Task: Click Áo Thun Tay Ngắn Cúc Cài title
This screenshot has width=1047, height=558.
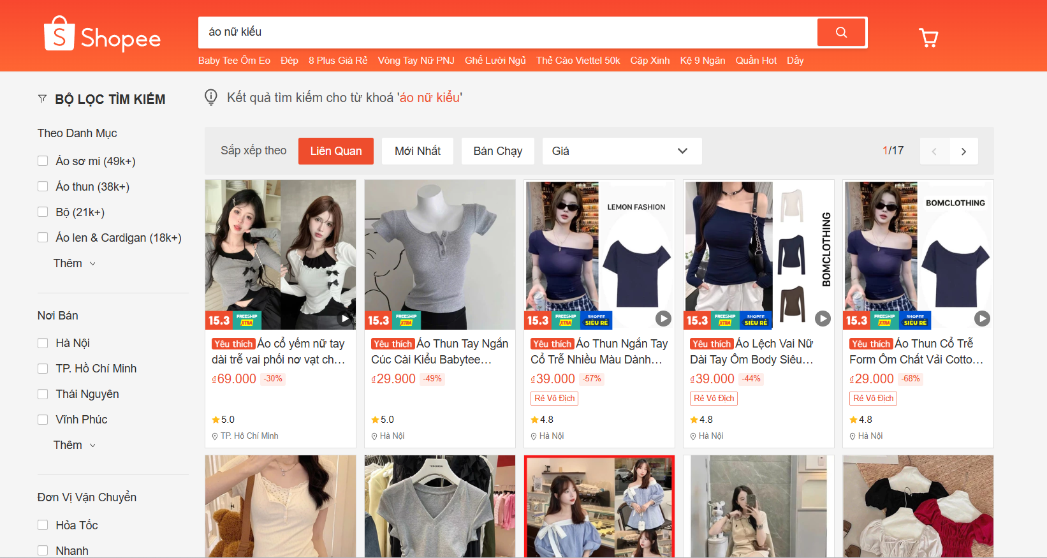Action: [x=440, y=351]
